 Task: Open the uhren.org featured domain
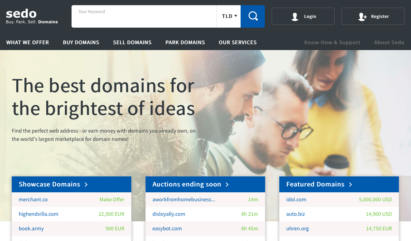click(x=298, y=229)
